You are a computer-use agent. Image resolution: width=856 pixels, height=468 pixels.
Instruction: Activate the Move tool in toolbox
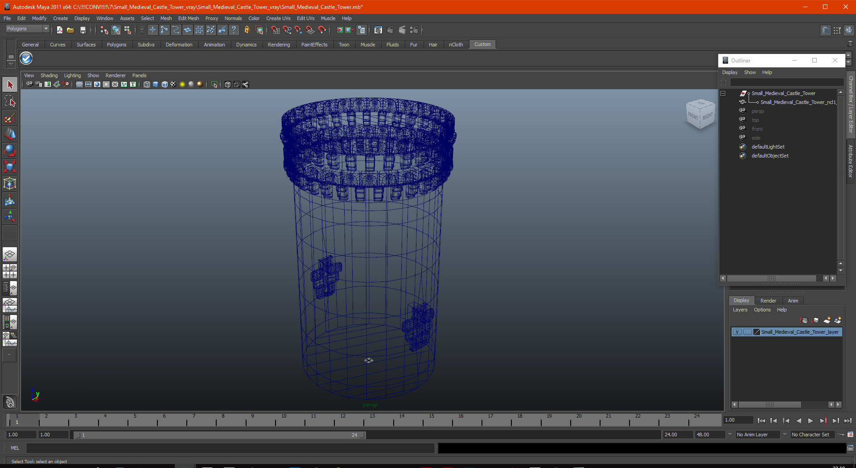[10, 134]
